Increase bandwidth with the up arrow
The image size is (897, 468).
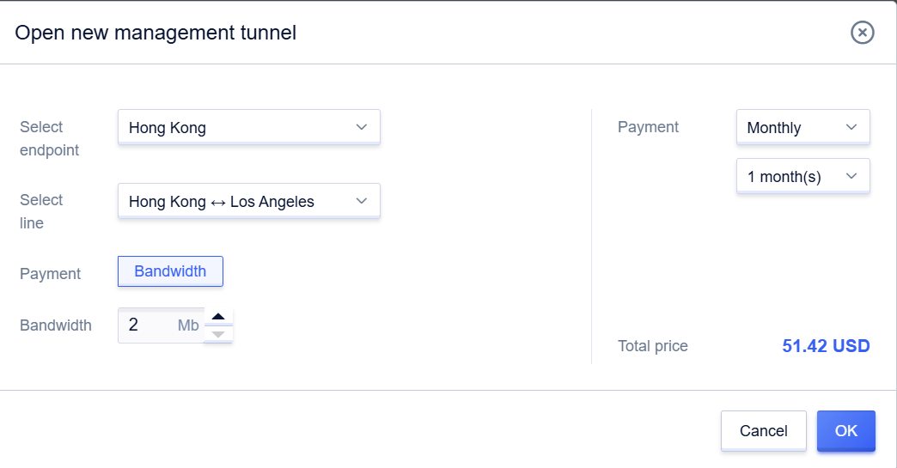coord(218,317)
